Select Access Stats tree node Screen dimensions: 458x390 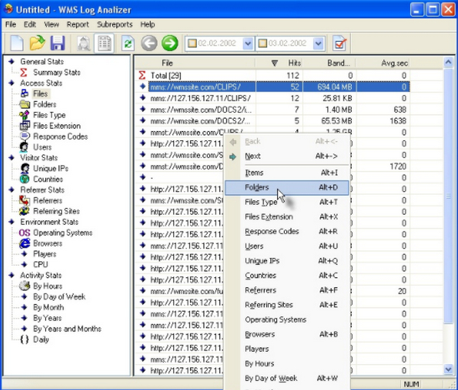pos(41,83)
